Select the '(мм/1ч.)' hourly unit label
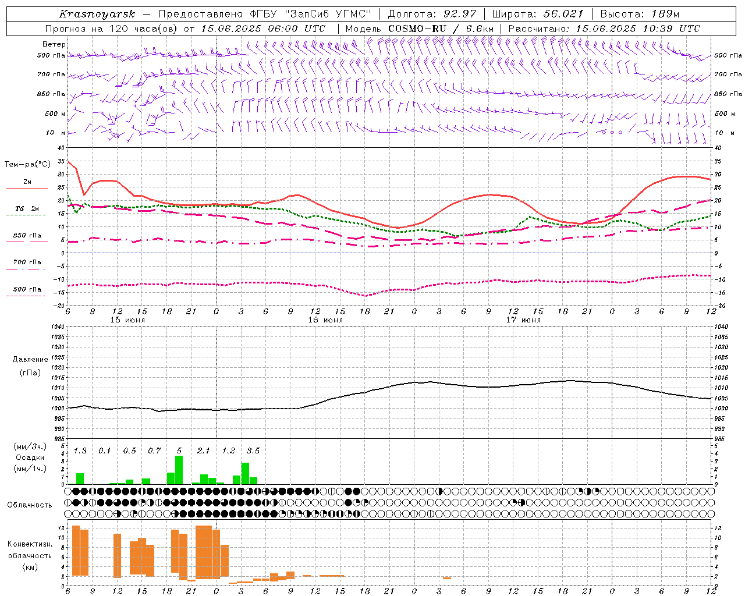This screenshot has width=745, height=596. [30, 468]
